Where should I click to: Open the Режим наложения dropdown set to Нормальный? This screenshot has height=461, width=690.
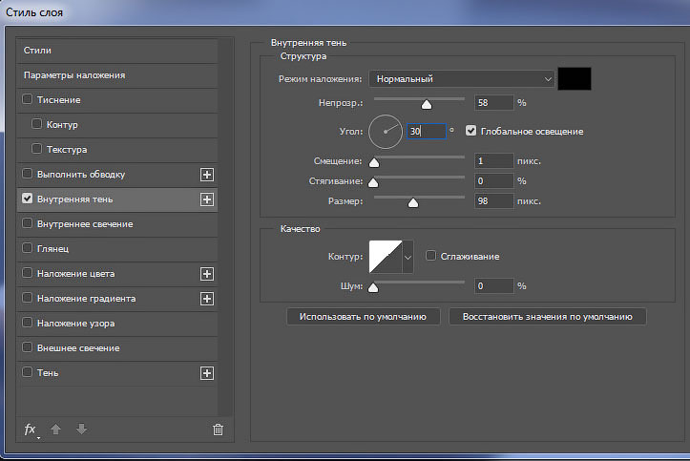462,79
